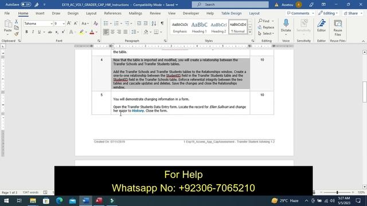
Task: Open the Tahoma font name dropdown
Action: point(52,23)
